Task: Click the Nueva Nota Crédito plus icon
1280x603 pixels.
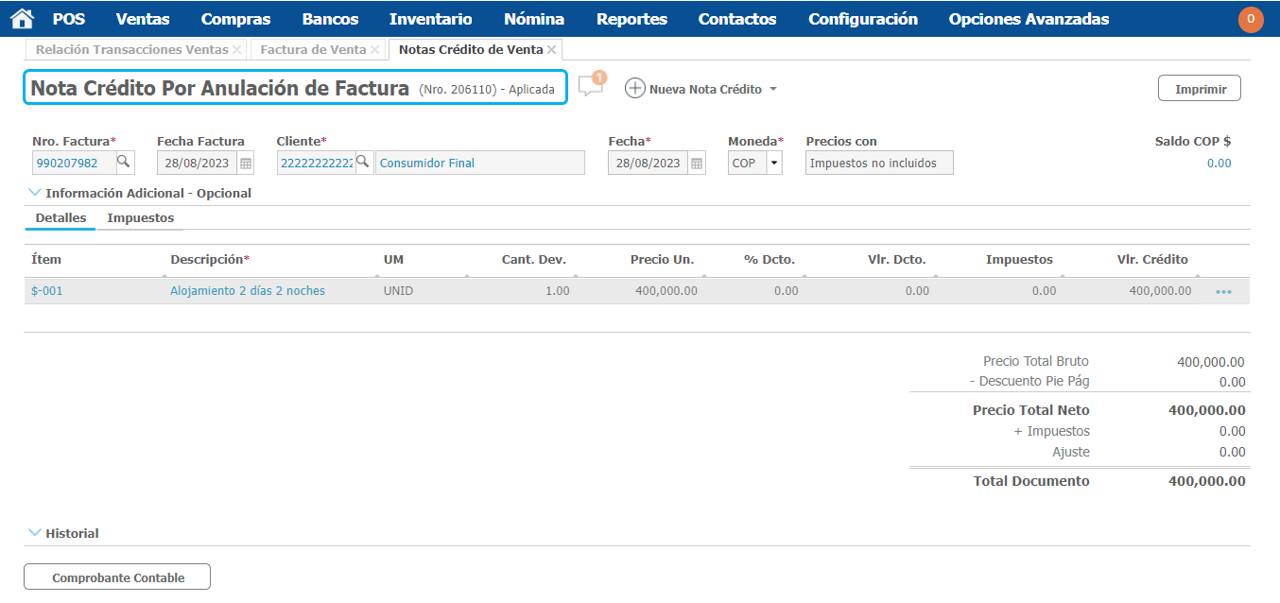Action: click(x=635, y=89)
